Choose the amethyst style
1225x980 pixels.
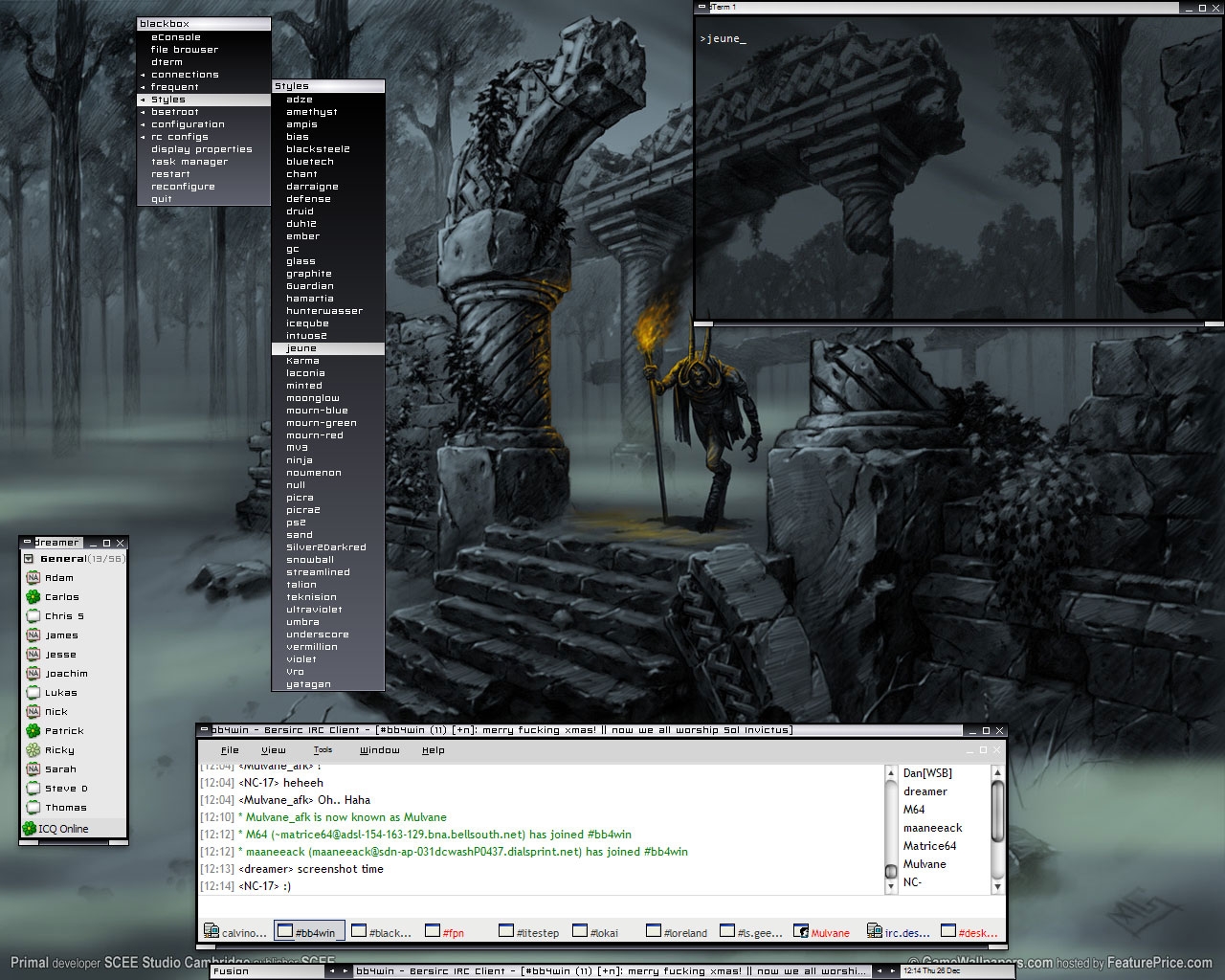click(328, 112)
